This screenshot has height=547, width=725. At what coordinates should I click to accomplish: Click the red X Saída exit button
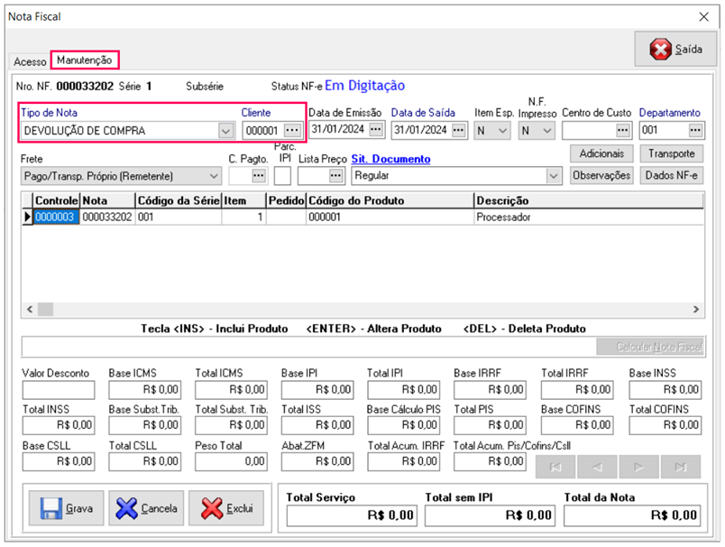coord(675,50)
